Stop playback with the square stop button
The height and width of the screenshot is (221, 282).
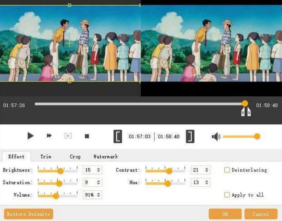click(x=87, y=136)
